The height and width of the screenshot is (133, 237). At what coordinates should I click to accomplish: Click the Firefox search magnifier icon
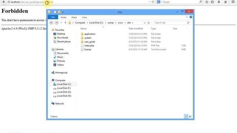click(x=201, y=2)
